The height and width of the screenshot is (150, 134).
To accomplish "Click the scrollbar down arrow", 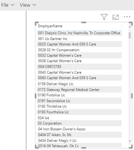I will point(130,141).
